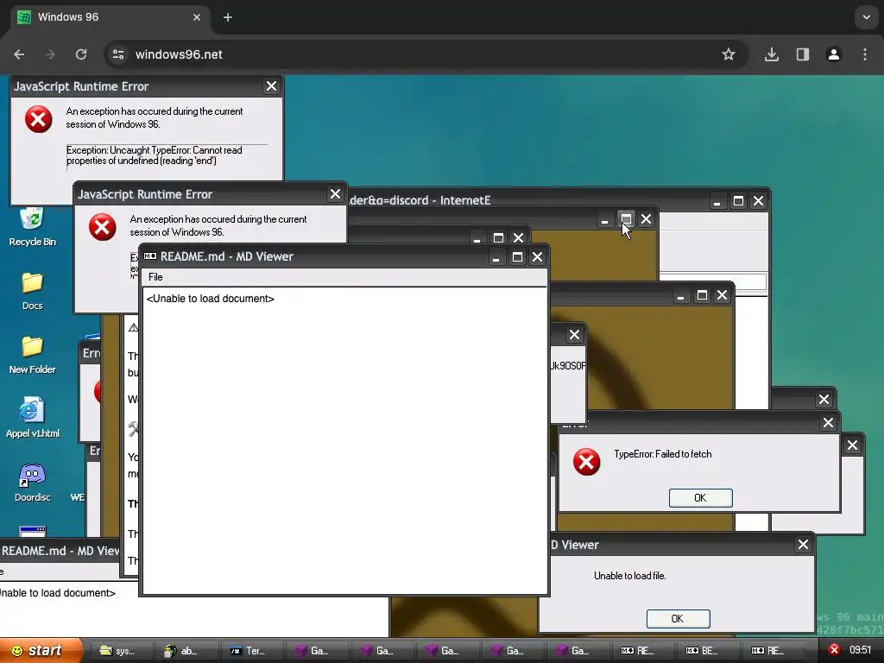Click the "<Unable to load document>" text
This screenshot has height=663, width=884.
point(211,298)
